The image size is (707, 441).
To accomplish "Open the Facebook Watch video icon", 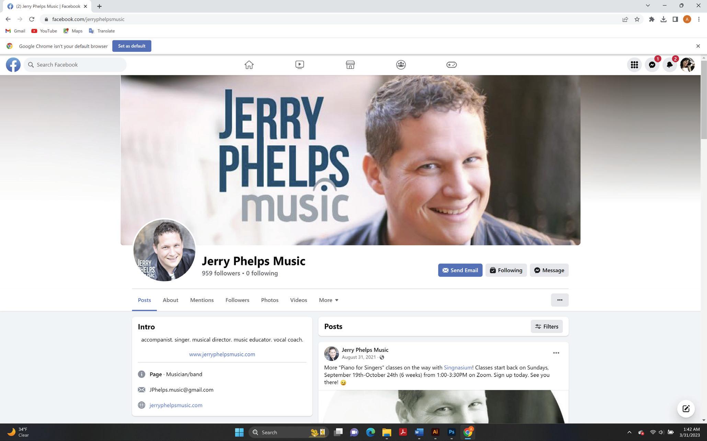I will (299, 65).
